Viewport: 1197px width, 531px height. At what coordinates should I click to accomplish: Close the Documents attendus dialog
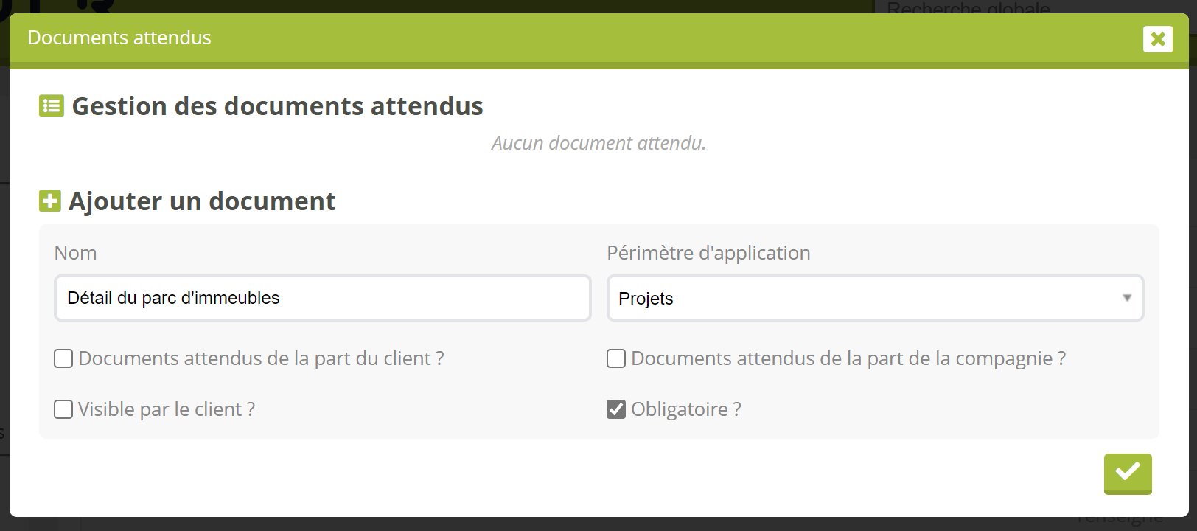[1157, 39]
